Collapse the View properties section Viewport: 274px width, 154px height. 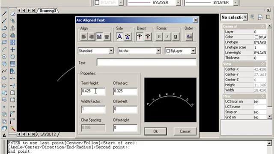click(262, 64)
